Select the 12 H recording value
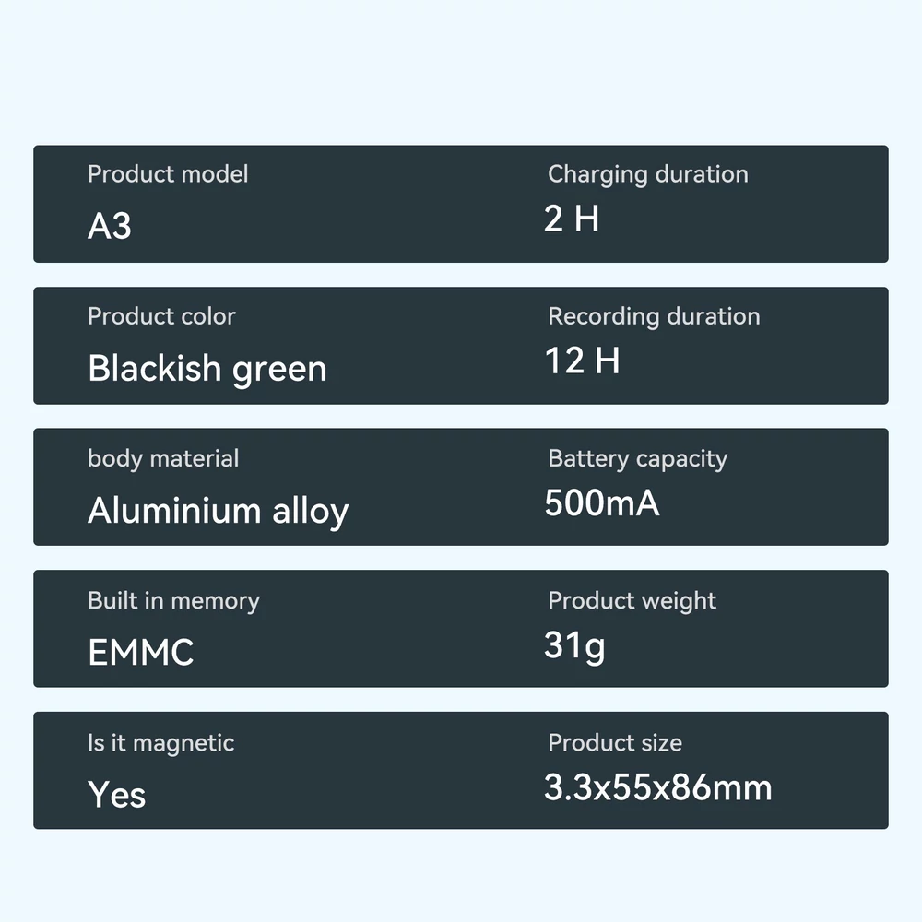Viewport: 922px width, 922px height. [x=582, y=360]
